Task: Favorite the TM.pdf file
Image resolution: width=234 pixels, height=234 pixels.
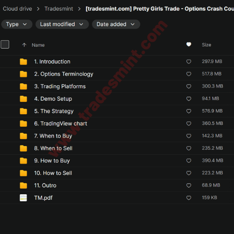Action: (189, 198)
